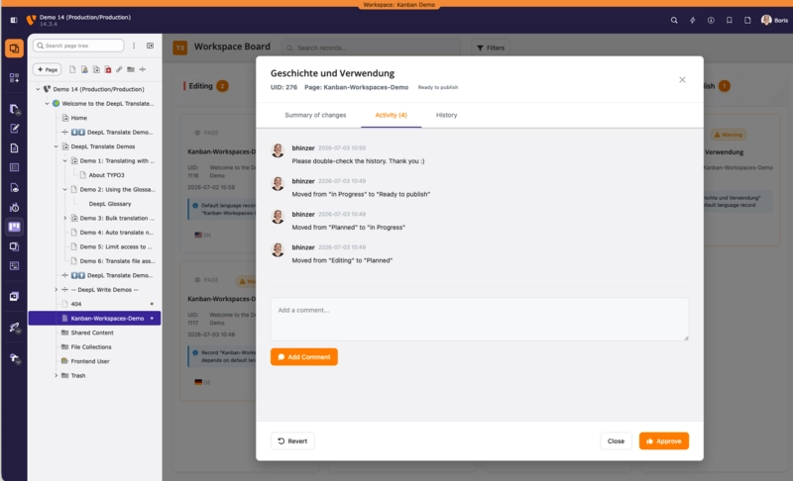Switch to the Activity (4) tab

click(x=391, y=115)
